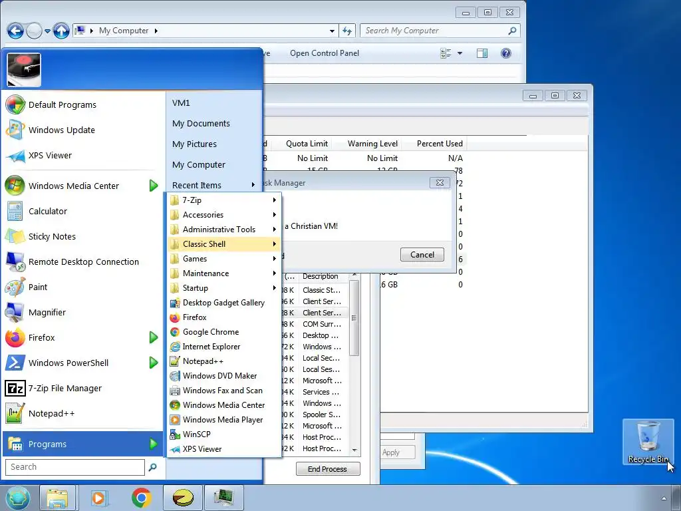Image resolution: width=681 pixels, height=511 pixels.
Task: Refresh the My Computer address bar
Action: 346,31
